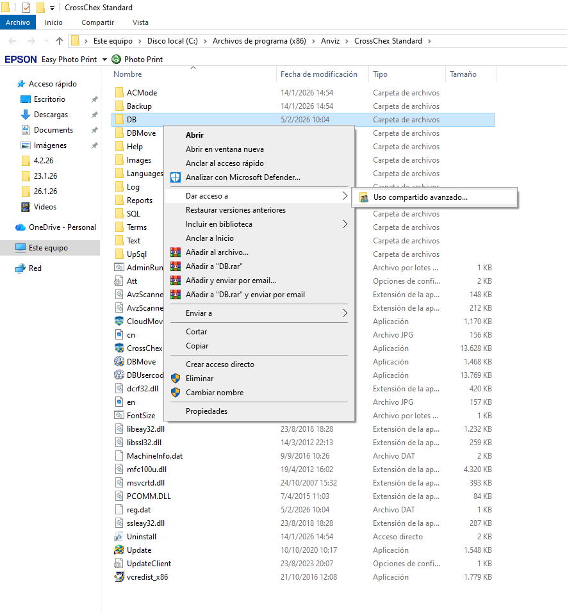The width and height of the screenshot is (567, 613).
Task: Expand the breadcrumb chevron after Anviz
Action: click(347, 41)
